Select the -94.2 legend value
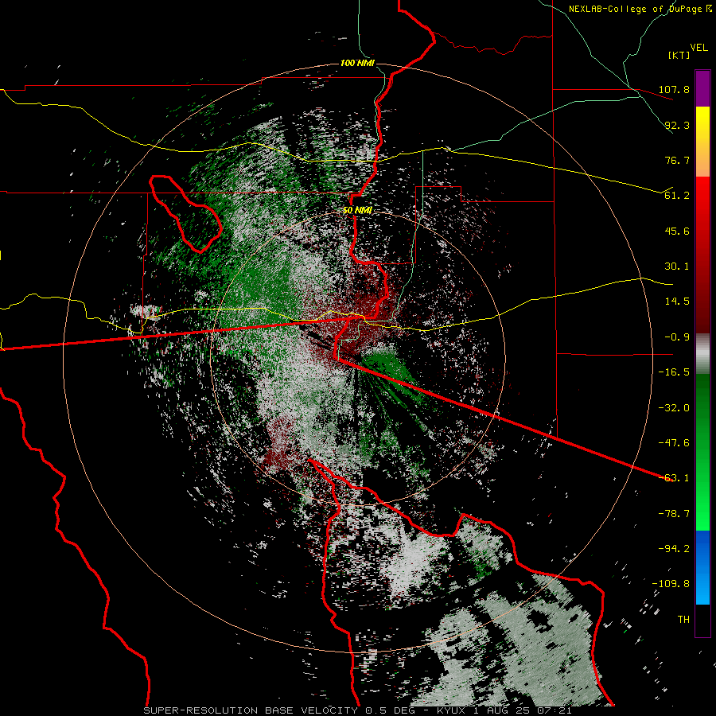716x716 pixels. click(674, 549)
